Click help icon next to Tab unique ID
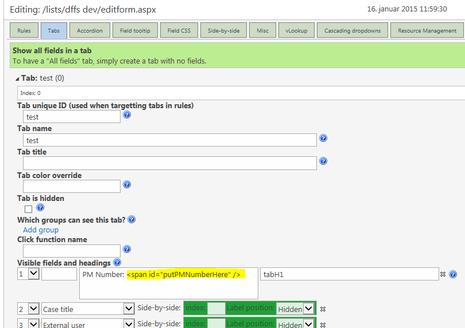The image size is (465, 328). [x=127, y=114]
